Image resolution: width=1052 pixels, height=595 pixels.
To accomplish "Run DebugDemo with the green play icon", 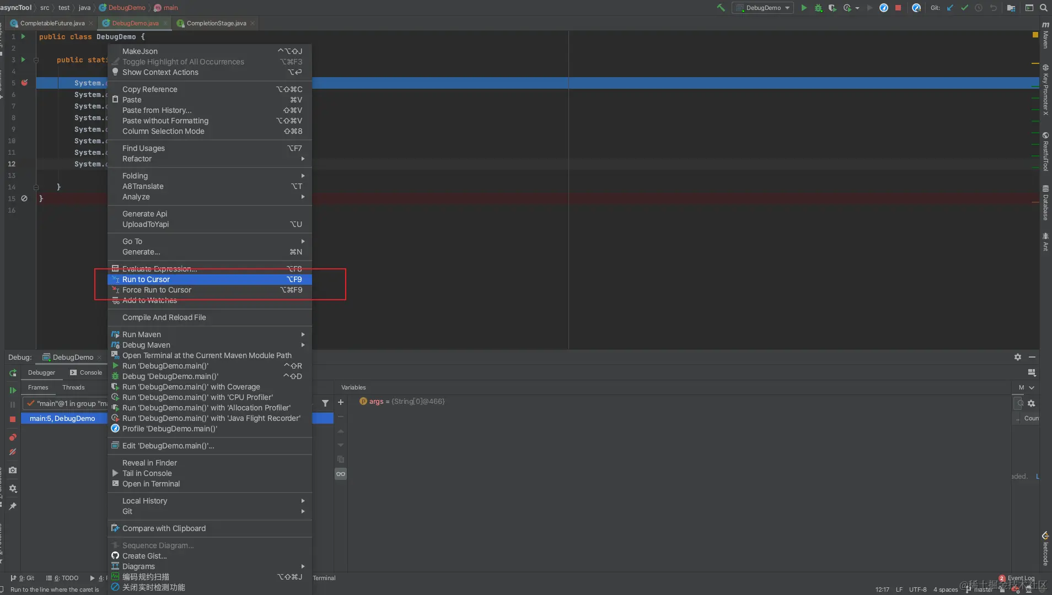I will click(x=804, y=8).
